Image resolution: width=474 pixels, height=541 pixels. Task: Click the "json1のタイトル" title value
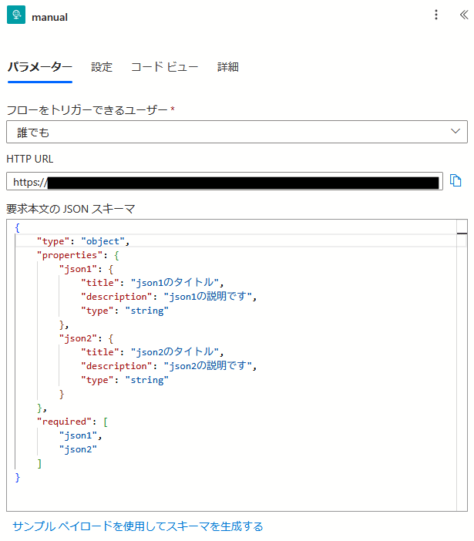[x=176, y=283]
